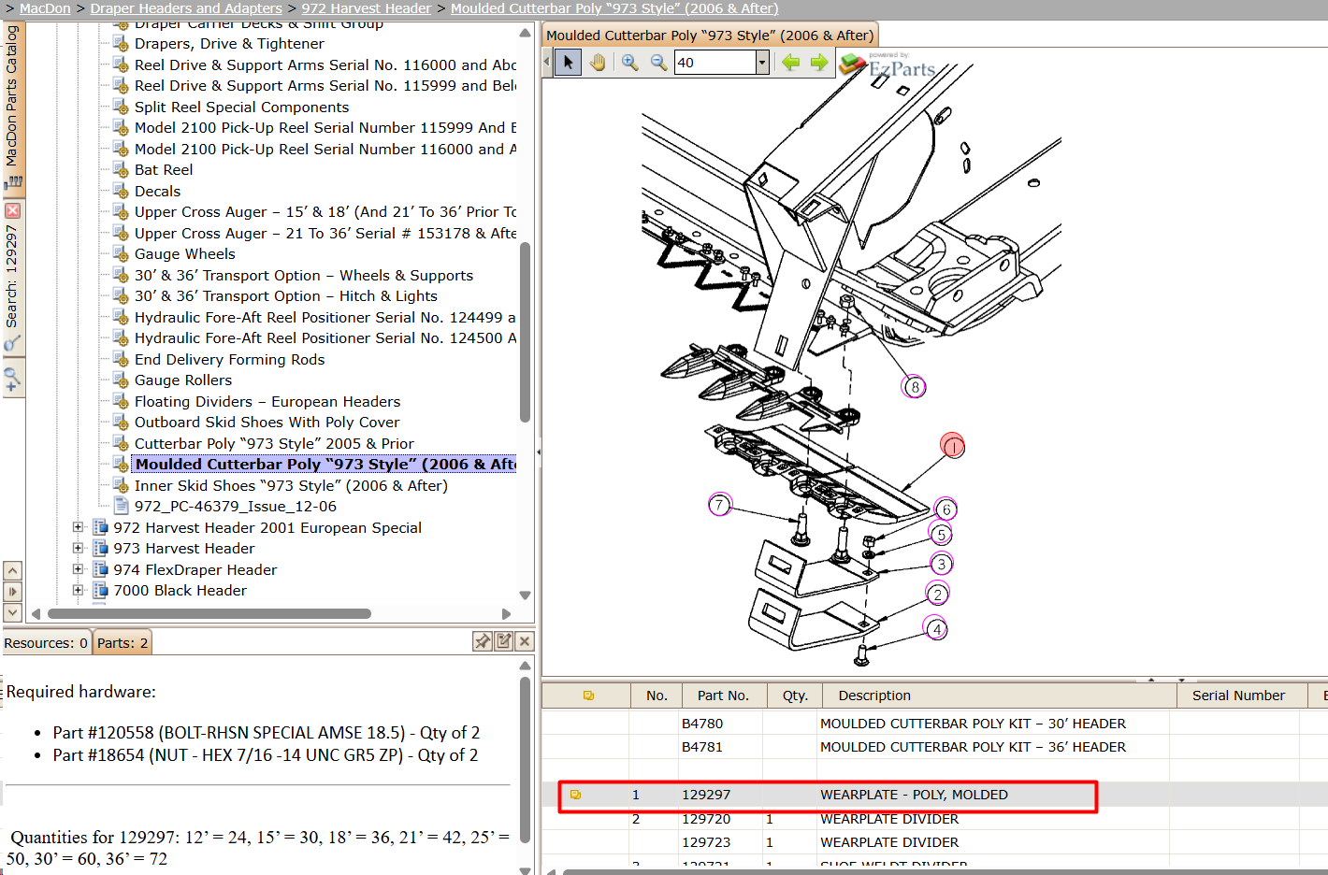Image resolution: width=1328 pixels, height=875 pixels.
Task: Activate the hand pan tool
Action: 597,63
